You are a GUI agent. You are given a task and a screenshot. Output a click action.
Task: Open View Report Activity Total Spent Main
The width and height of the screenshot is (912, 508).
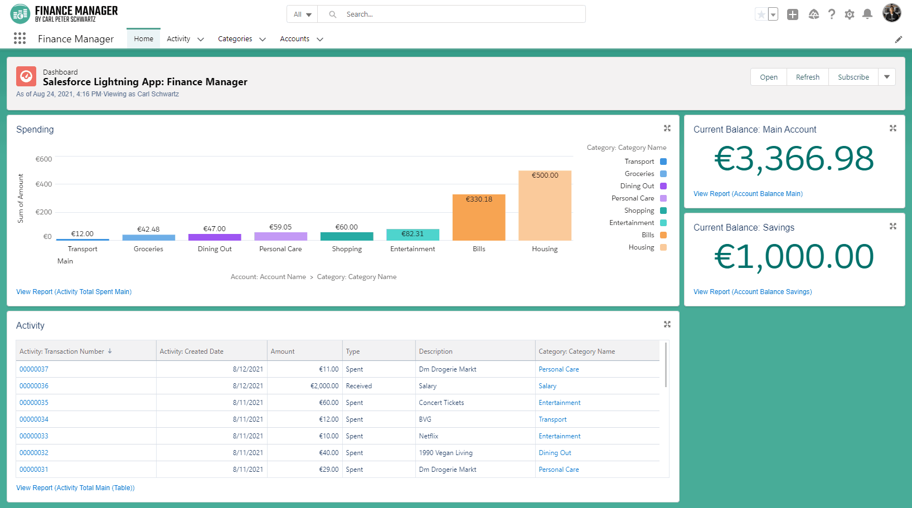pos(74,292)
